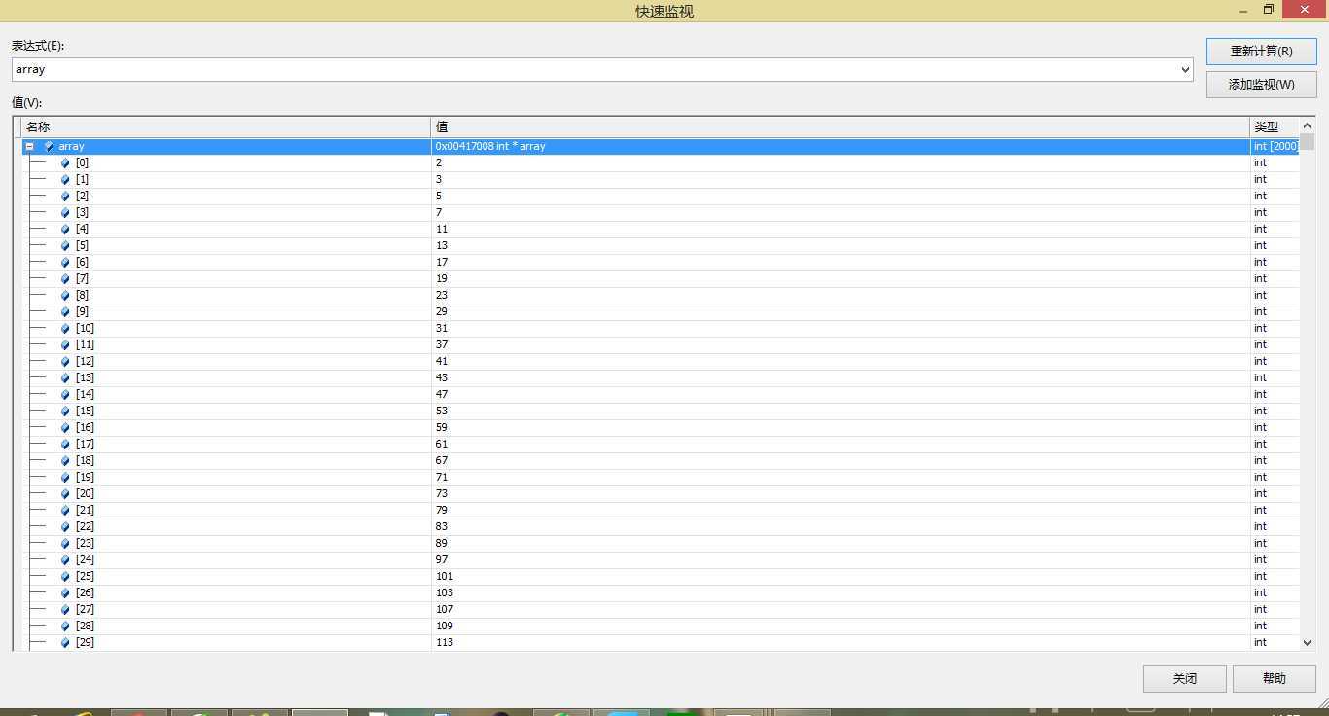Viewport: 1329px width, 716px height.
Task: Click the value 107 cell
Action: (841, 609)
